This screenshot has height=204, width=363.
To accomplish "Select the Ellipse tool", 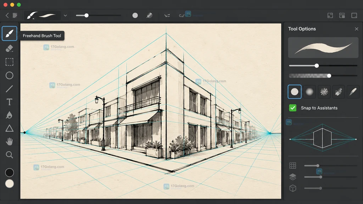I will pos(9,75).
